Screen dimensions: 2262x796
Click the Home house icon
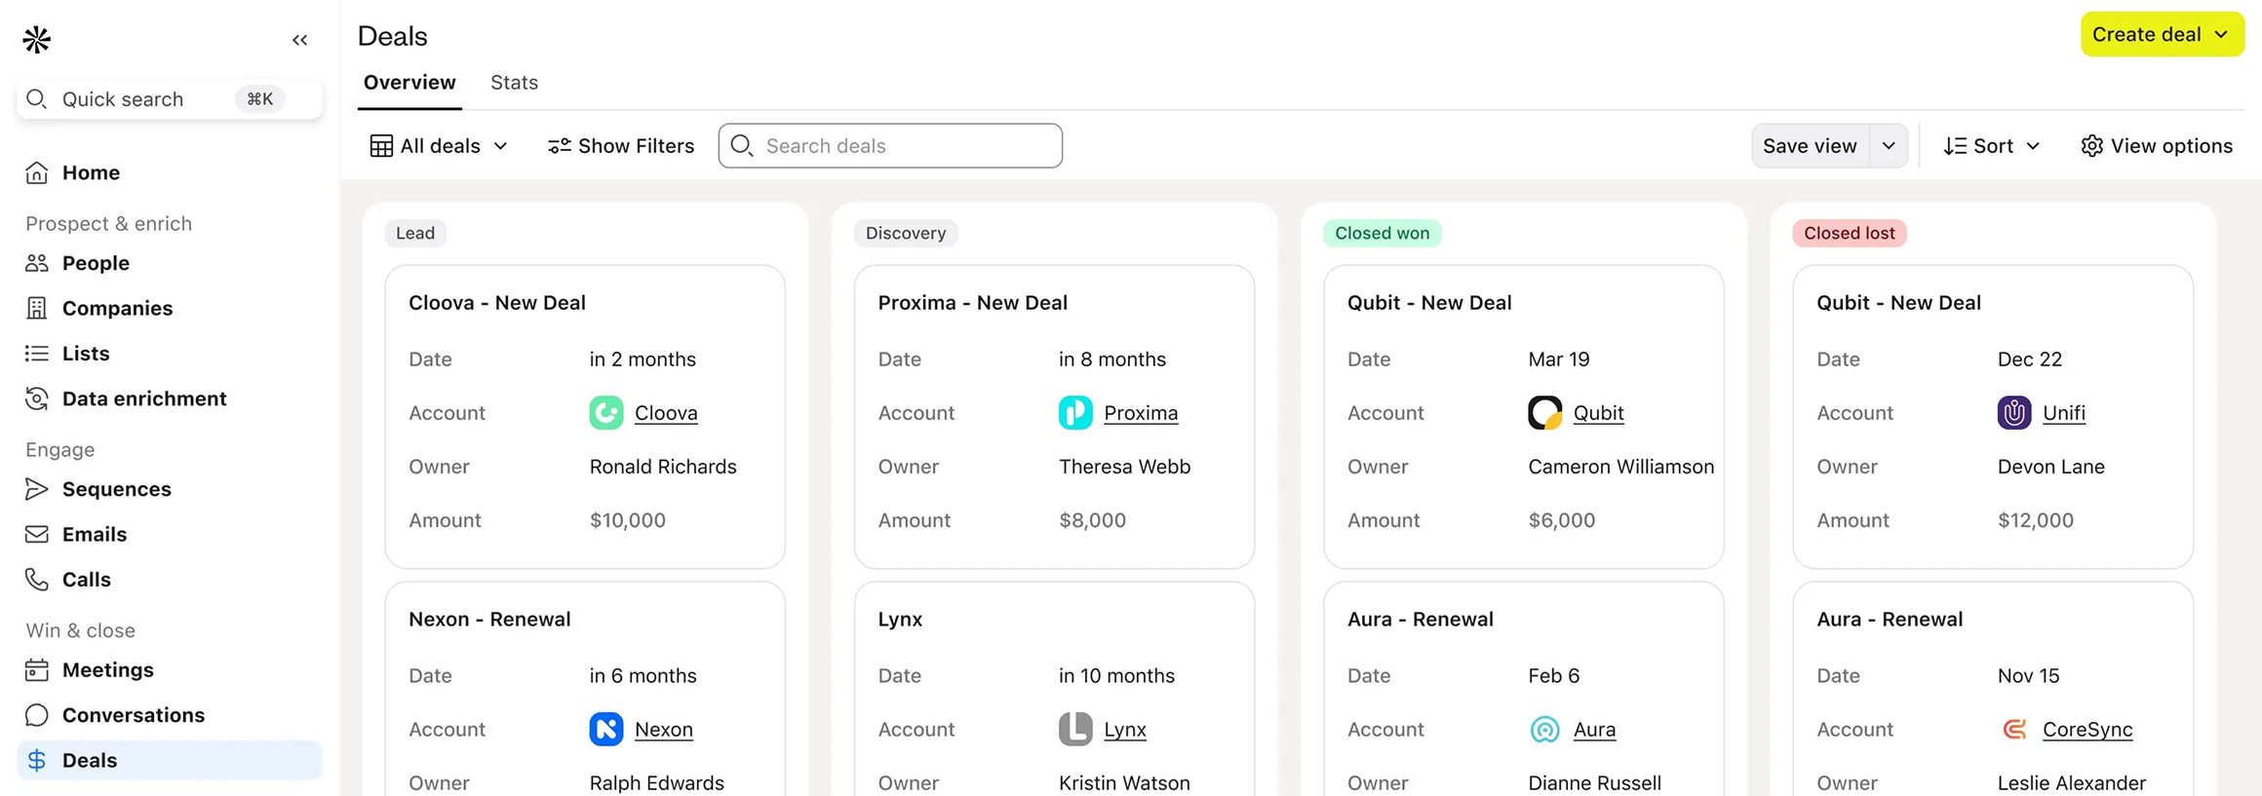(x=37, y=172)
